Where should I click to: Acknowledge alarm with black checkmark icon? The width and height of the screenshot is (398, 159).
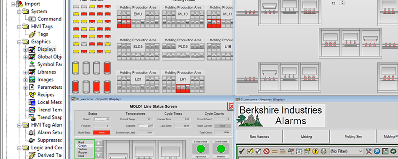pyautogui.click(x=242, y=151)
